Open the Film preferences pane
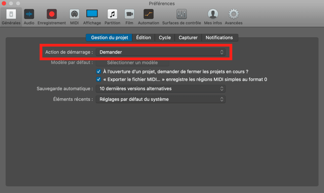Viewport: 324px width, 193px height. coord(129,17)
